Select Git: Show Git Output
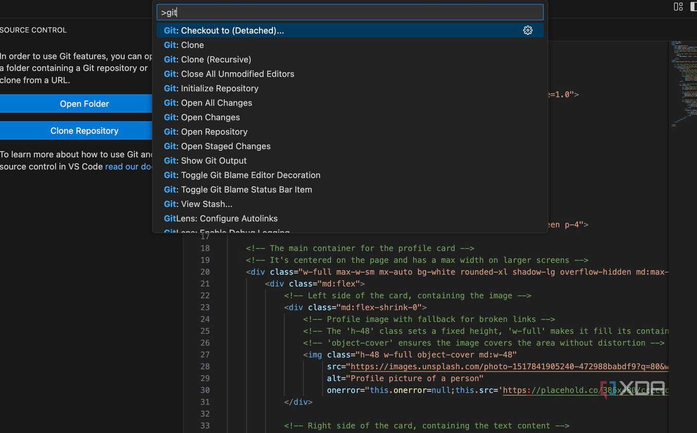Viewport: 697px width, 433px height. (350, 161)
